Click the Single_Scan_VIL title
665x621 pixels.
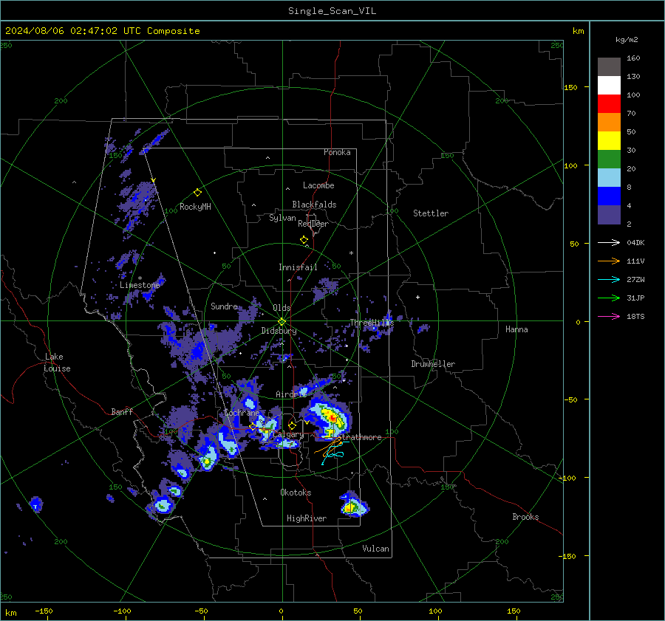click(332, 11)
